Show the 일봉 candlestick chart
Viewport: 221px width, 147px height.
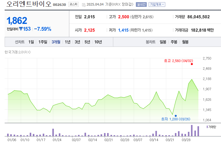(x=163, y=42)
